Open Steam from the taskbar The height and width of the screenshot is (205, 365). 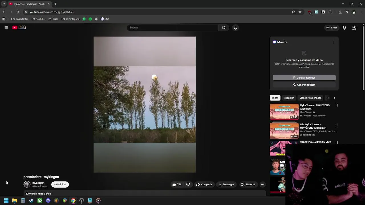(x=31, y=200)
